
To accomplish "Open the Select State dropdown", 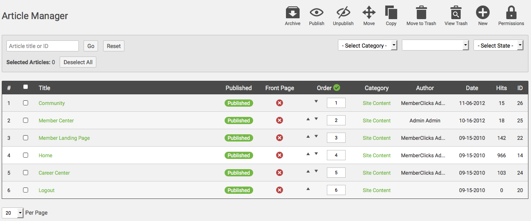I will pyautogui.click(x=498, y=45).
